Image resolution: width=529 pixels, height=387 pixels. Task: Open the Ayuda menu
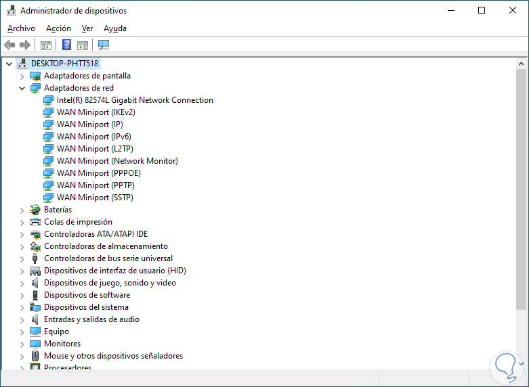115,28
